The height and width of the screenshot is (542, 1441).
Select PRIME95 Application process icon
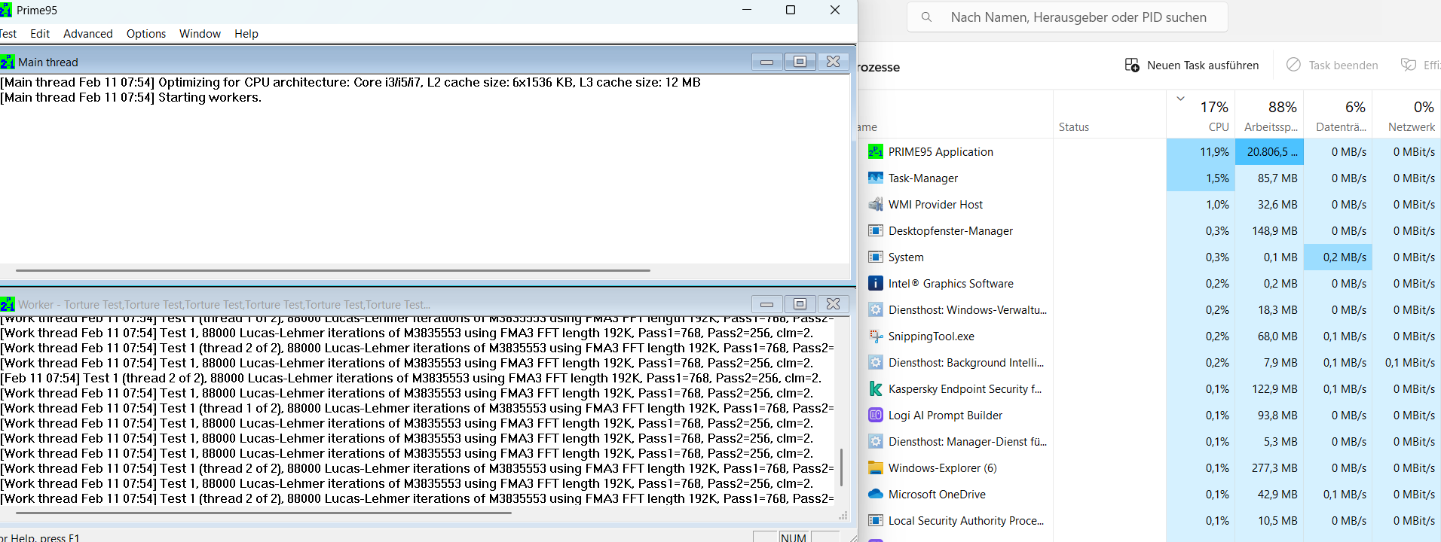point(876,152)
